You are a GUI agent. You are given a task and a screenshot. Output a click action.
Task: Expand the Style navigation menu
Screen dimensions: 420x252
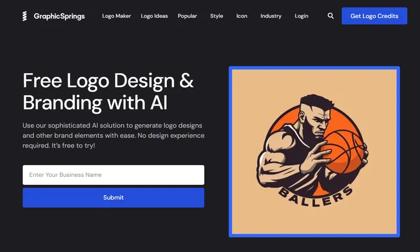click(x=216, y=16)
